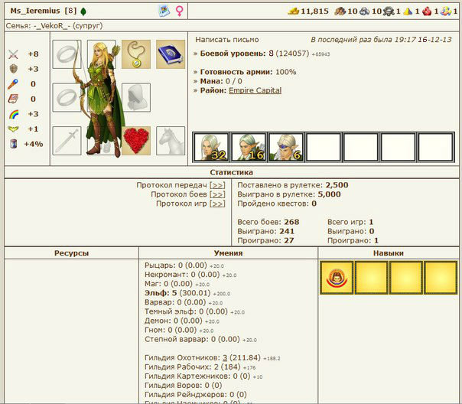Select the empty cloak hood slot
Screen dimensions: 462x404
(x=136, y=97)
